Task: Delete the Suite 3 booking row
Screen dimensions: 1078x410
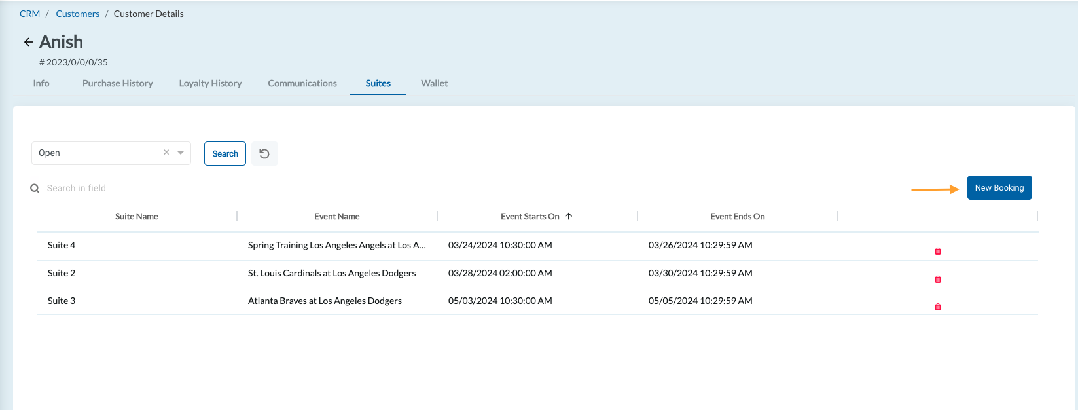Action: coord(938,307)
